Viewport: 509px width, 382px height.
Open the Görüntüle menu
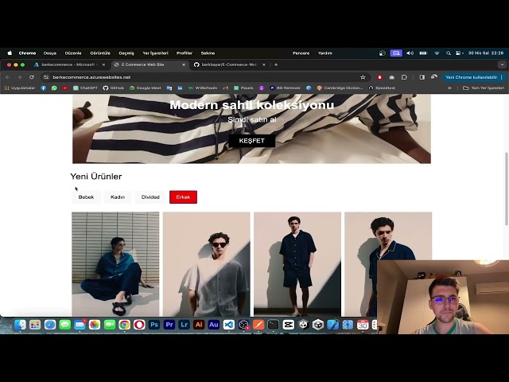[x=100, y=53]
